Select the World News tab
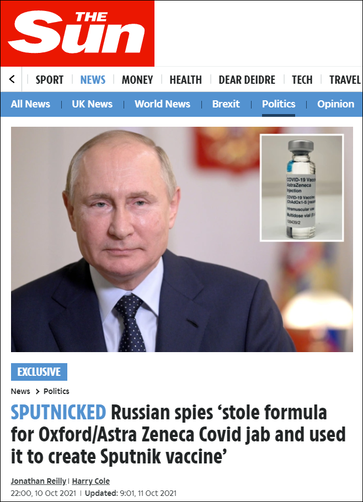The width and height of the screenshot is (363, 502). [162, 104]
